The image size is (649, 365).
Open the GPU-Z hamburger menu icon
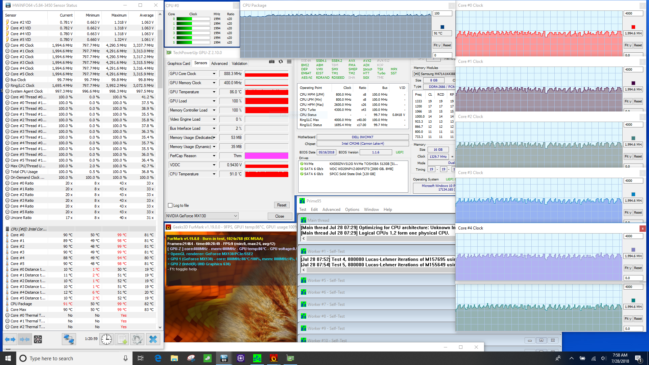pos(289,62)
